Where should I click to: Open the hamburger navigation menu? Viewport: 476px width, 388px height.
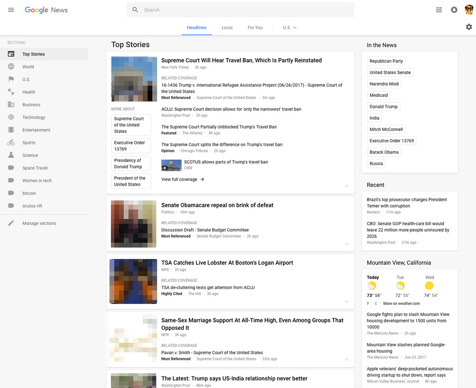pyautogui.click(x=11, y=10)
